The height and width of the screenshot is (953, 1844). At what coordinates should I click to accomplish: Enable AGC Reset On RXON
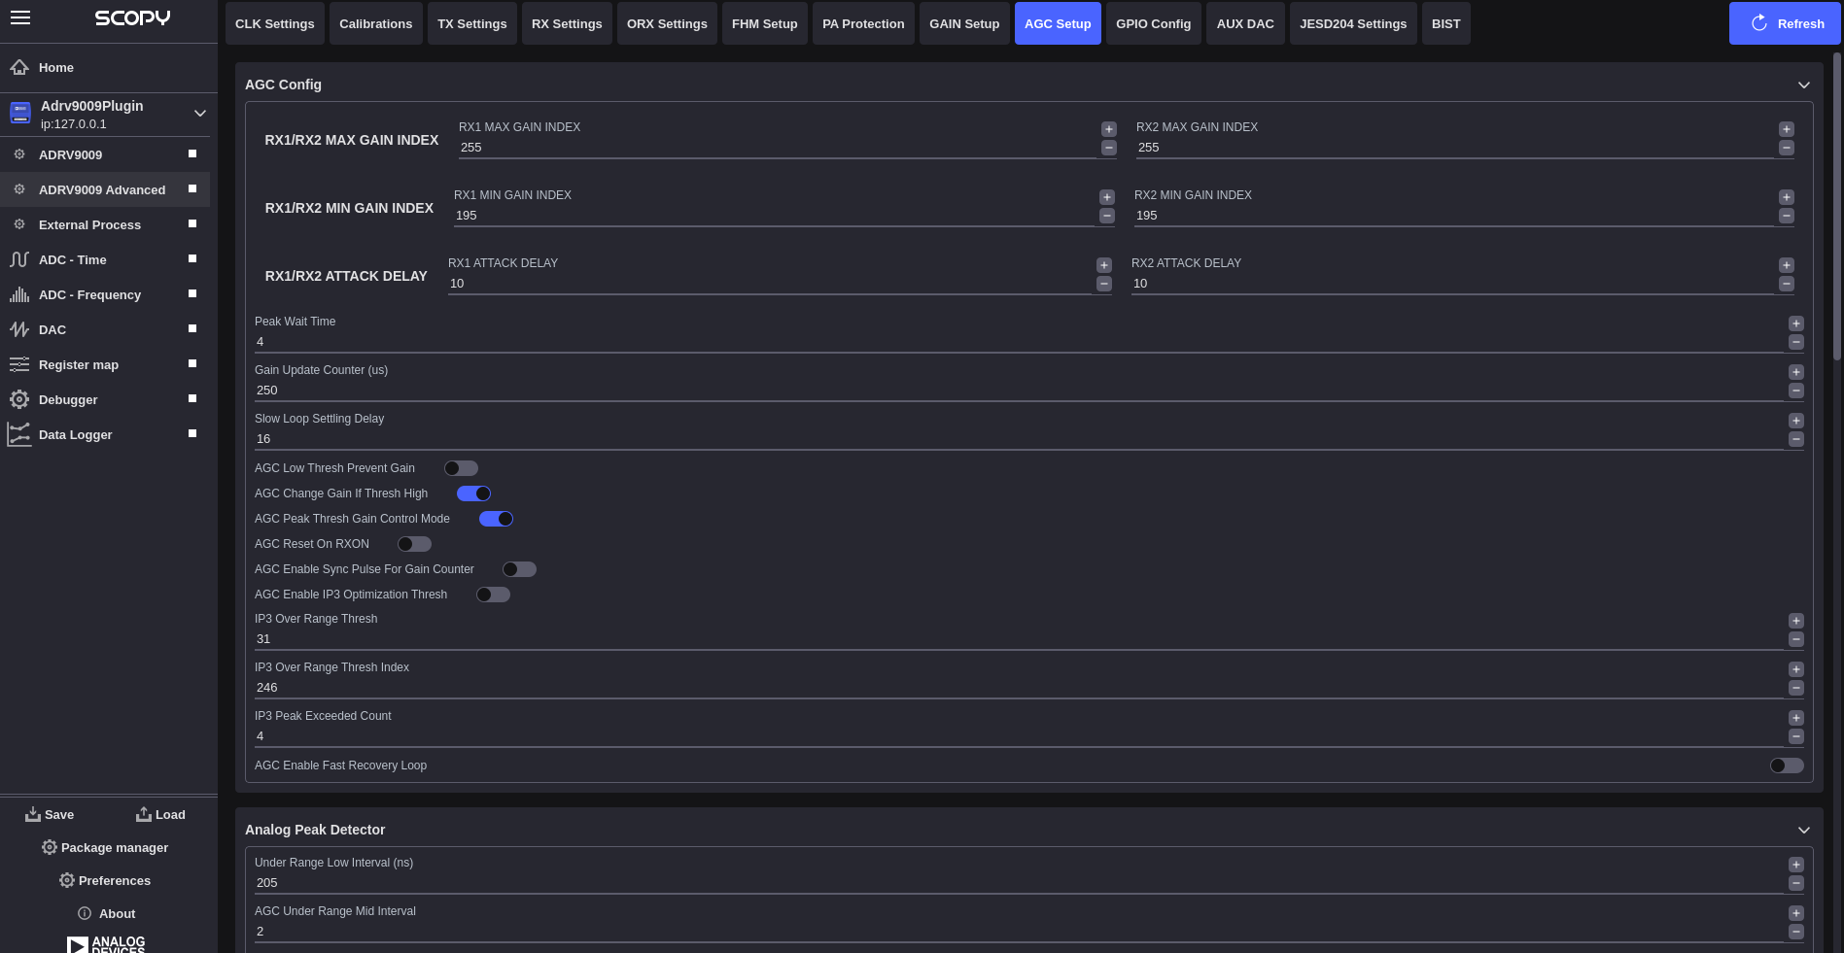(x=414, y=544)
